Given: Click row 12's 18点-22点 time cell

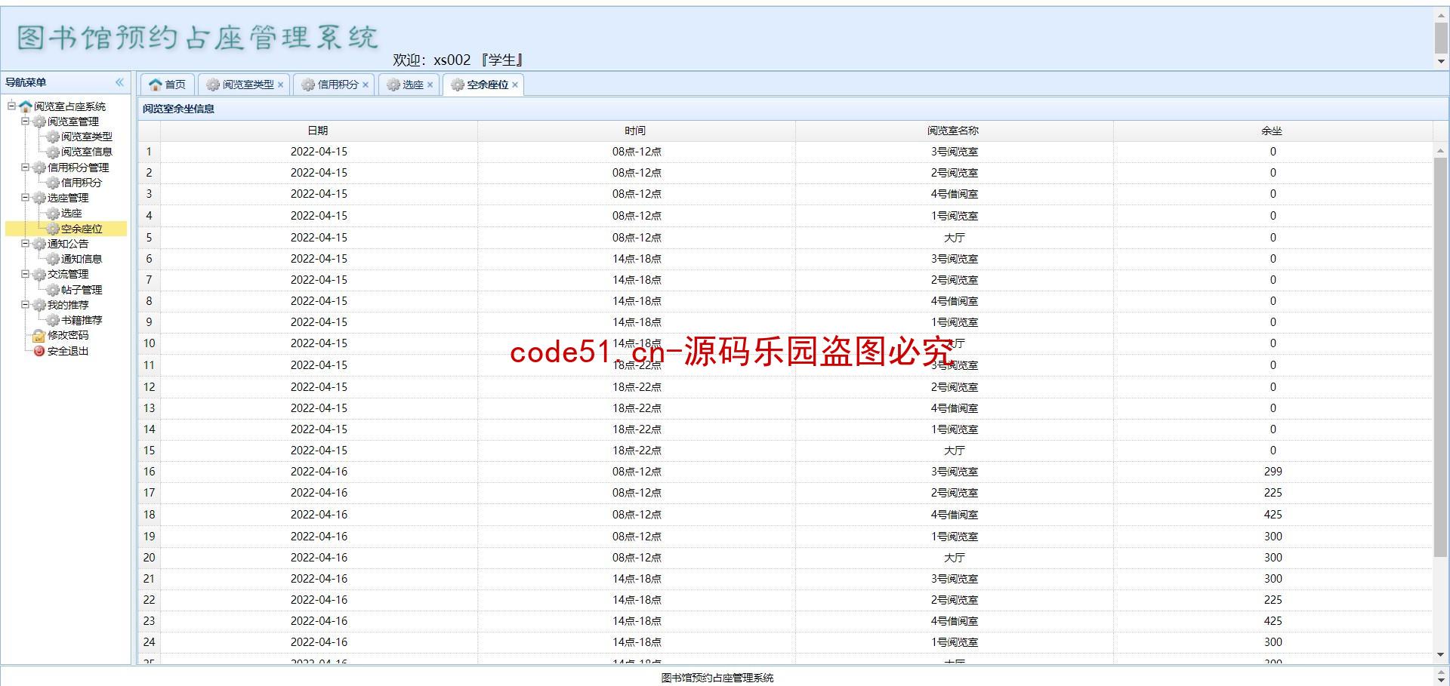Looking at the screenshot, I should [x=636, y=387].
